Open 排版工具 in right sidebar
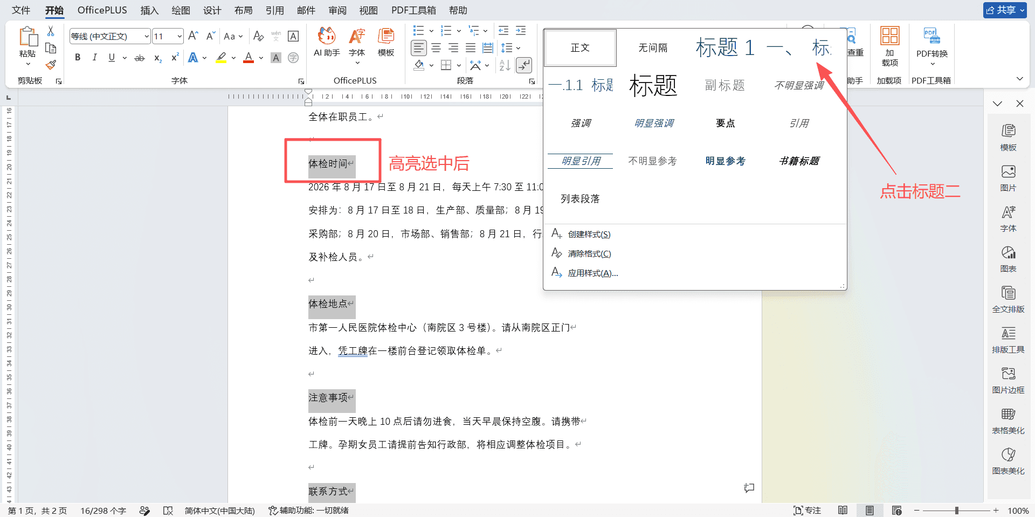Screen dimensions: 1035x517 (x=1008, y=340)
